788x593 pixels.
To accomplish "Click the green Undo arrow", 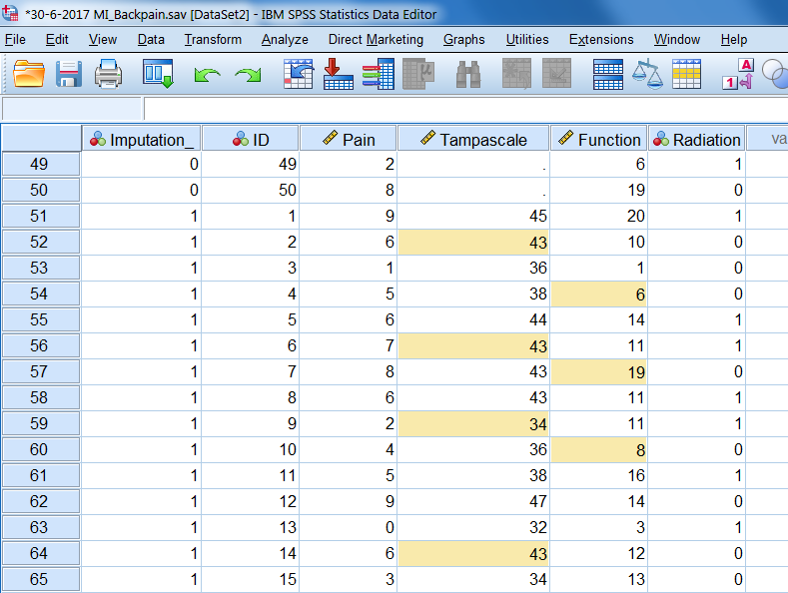I will pos(207,74).
